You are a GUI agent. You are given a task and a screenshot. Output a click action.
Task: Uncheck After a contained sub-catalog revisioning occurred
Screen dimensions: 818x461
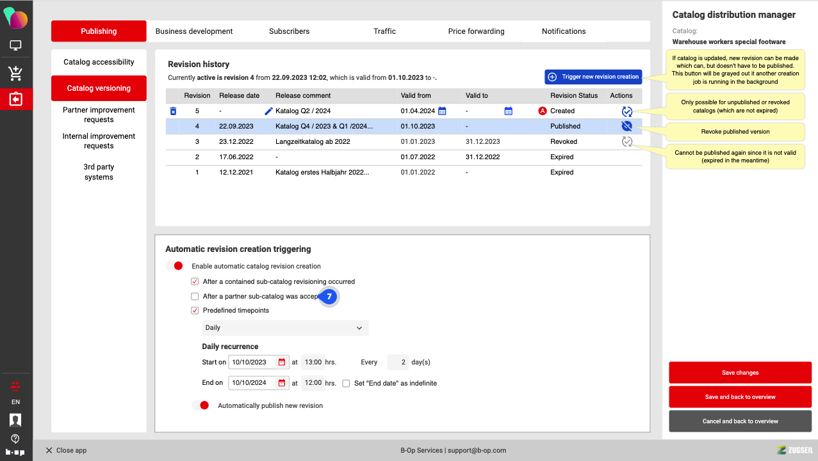[x=195, y=281]
